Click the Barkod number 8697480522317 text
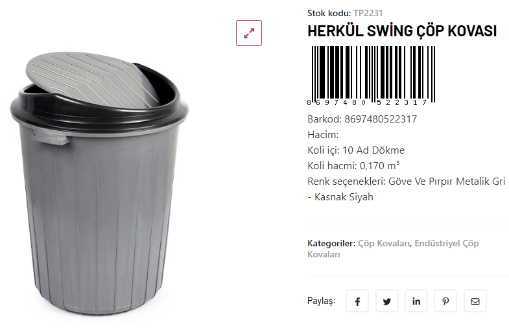The image size is (509, 328). pyautogui.click(x=381, y=119)
